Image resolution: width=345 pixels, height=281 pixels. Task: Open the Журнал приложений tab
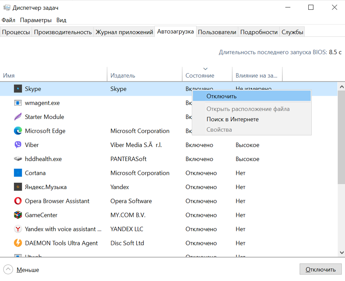tap(124, 32)
